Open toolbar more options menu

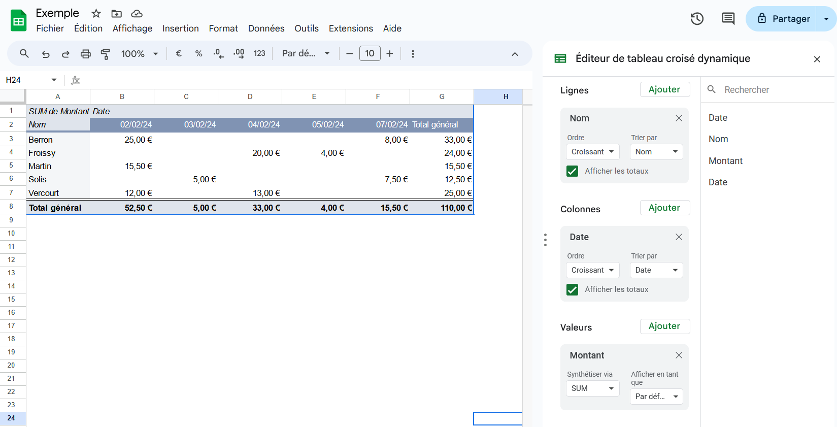point(413,53)
